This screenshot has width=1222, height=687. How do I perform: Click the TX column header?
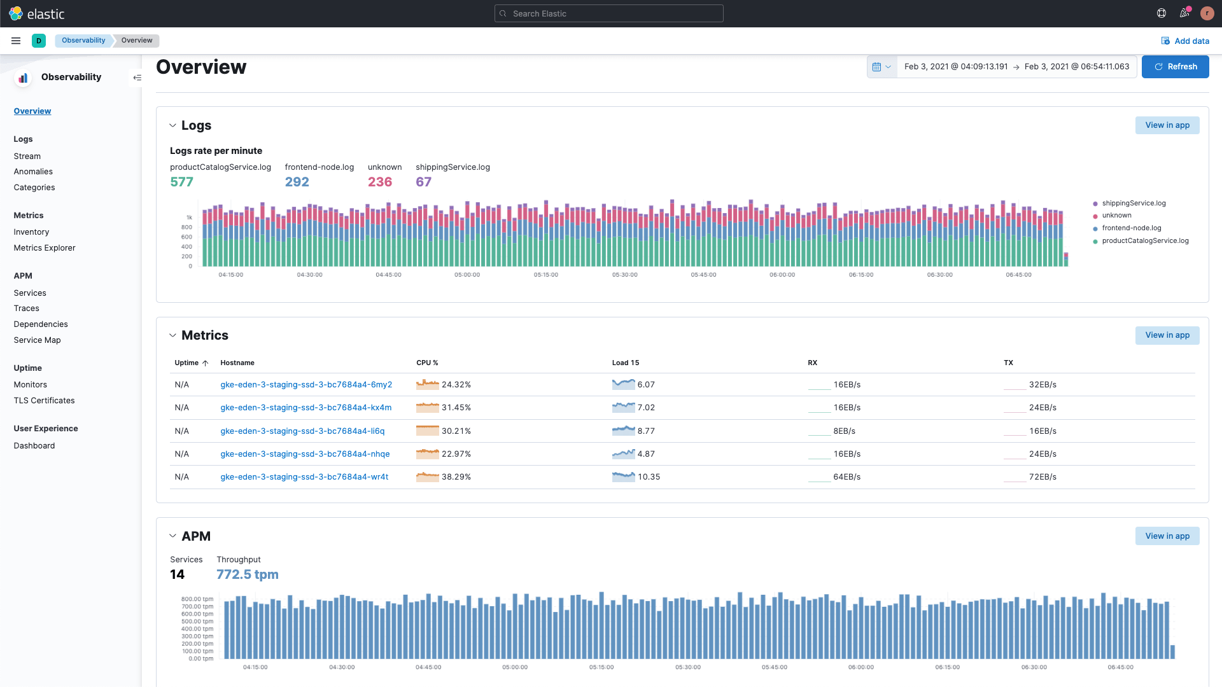click(1008, 363)
